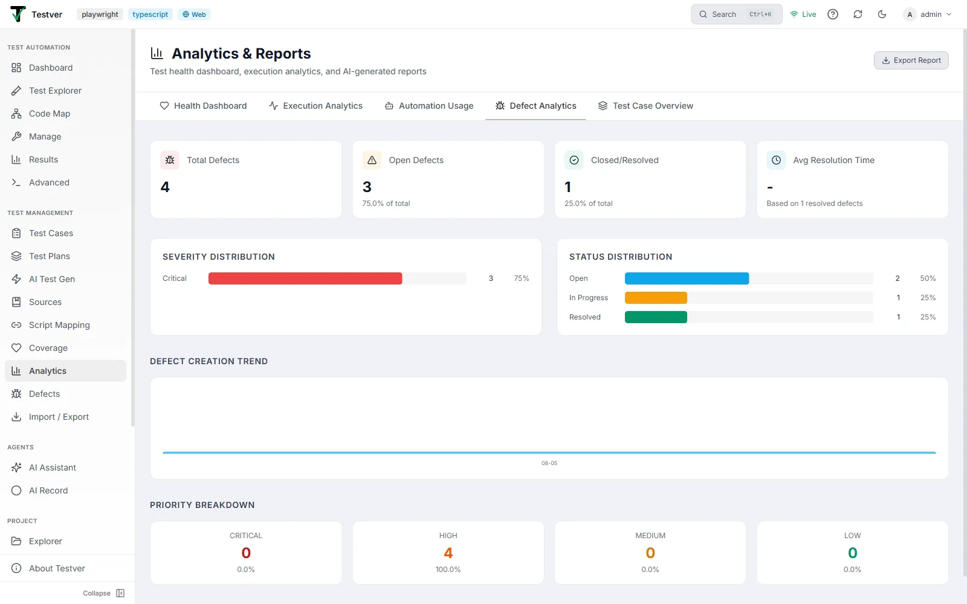The width and height of the screenshot is (967, 604).
Task: Open the Dashboard sidebar icon
Action: pos(16,68)
